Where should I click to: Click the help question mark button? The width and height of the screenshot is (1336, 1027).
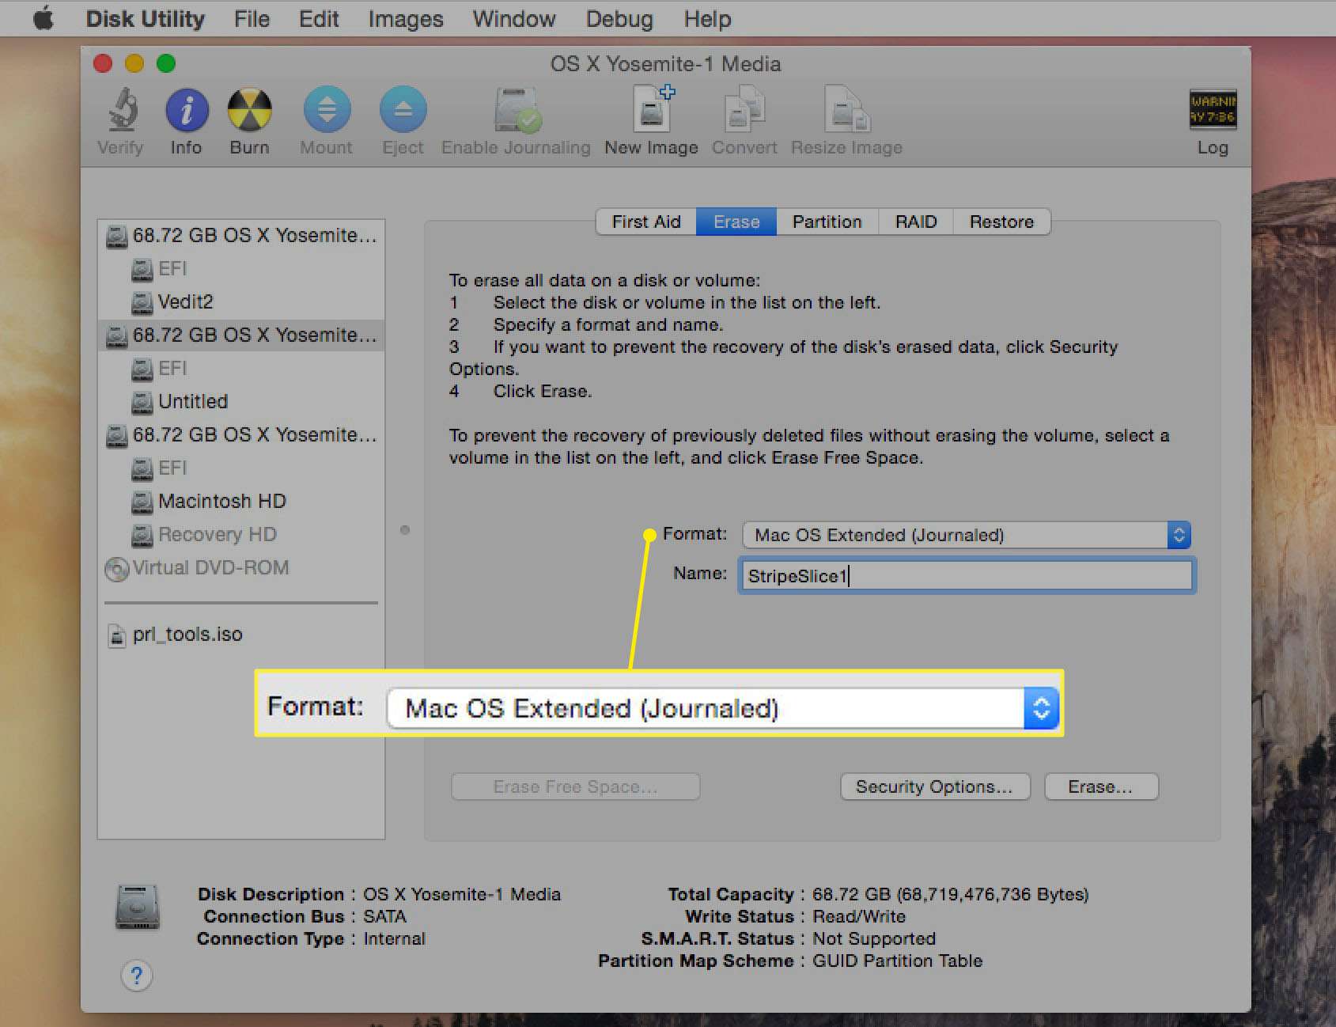click(136, 975)
